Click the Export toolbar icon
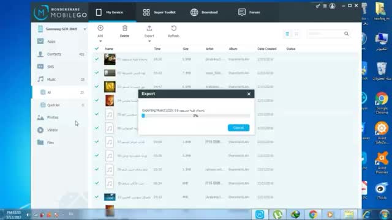This screenshot has height=220, width=392. click(149, 28)
